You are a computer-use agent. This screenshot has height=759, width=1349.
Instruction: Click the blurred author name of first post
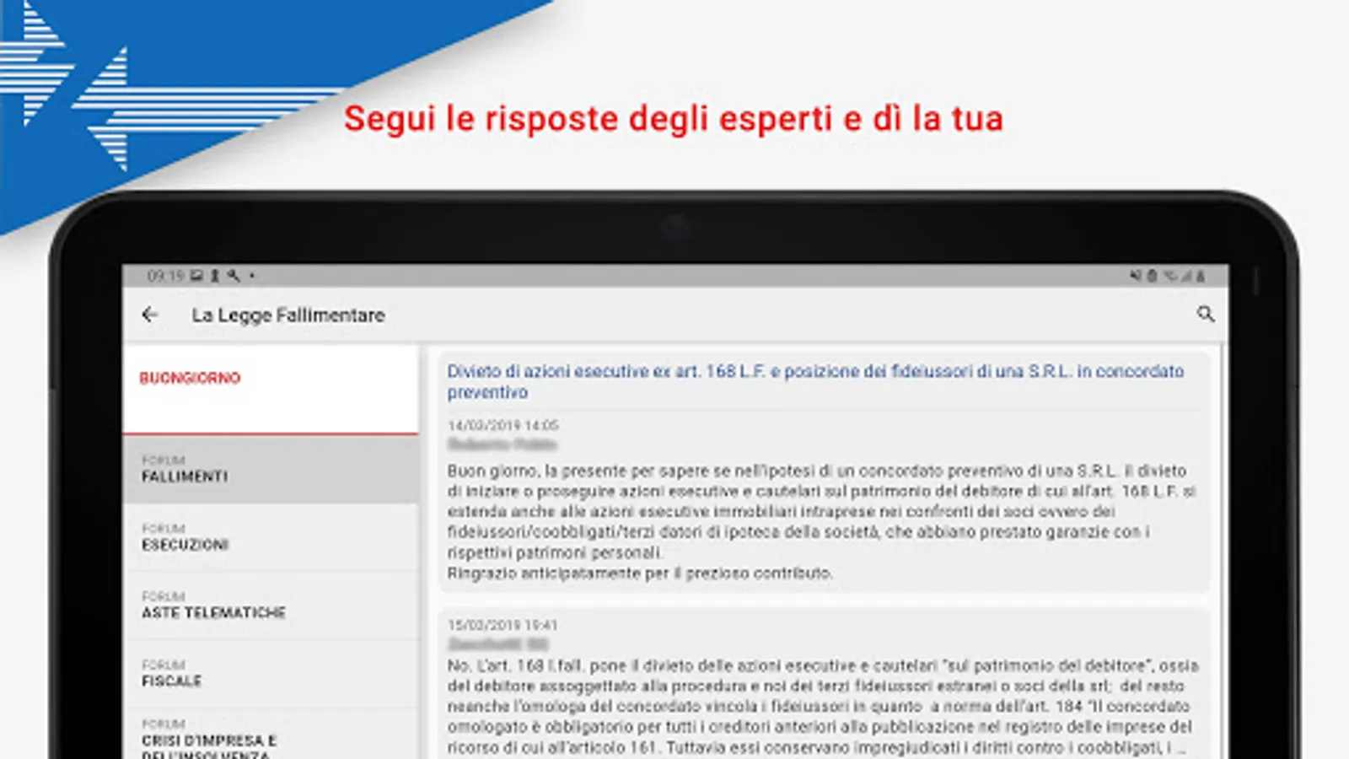click(x=503, y=444)
